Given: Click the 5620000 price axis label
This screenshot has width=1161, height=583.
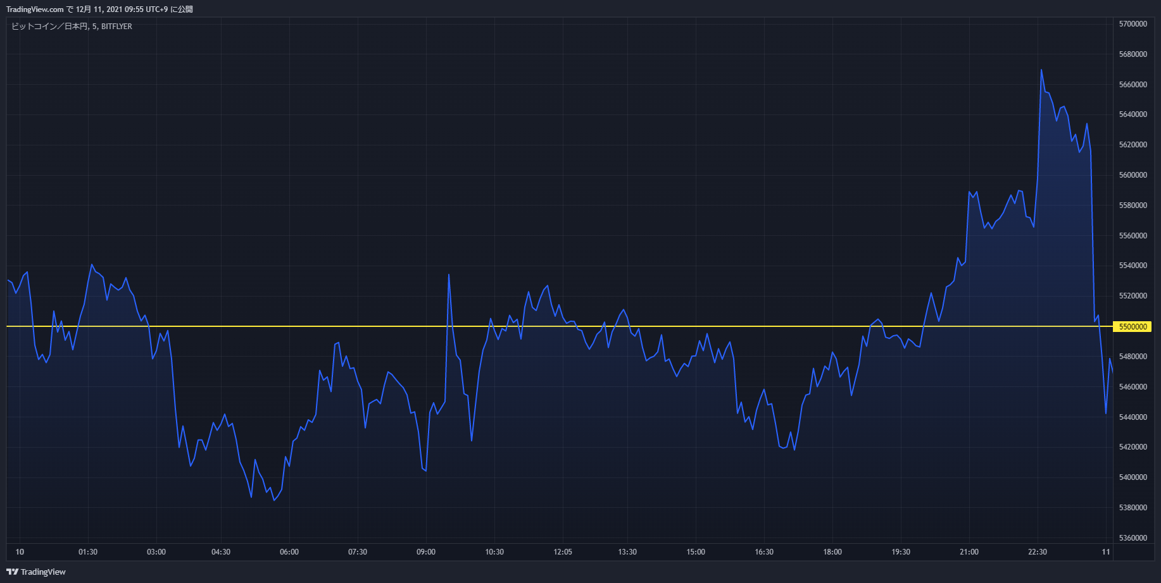Looking at the screenshot, I should (1133, 145).
